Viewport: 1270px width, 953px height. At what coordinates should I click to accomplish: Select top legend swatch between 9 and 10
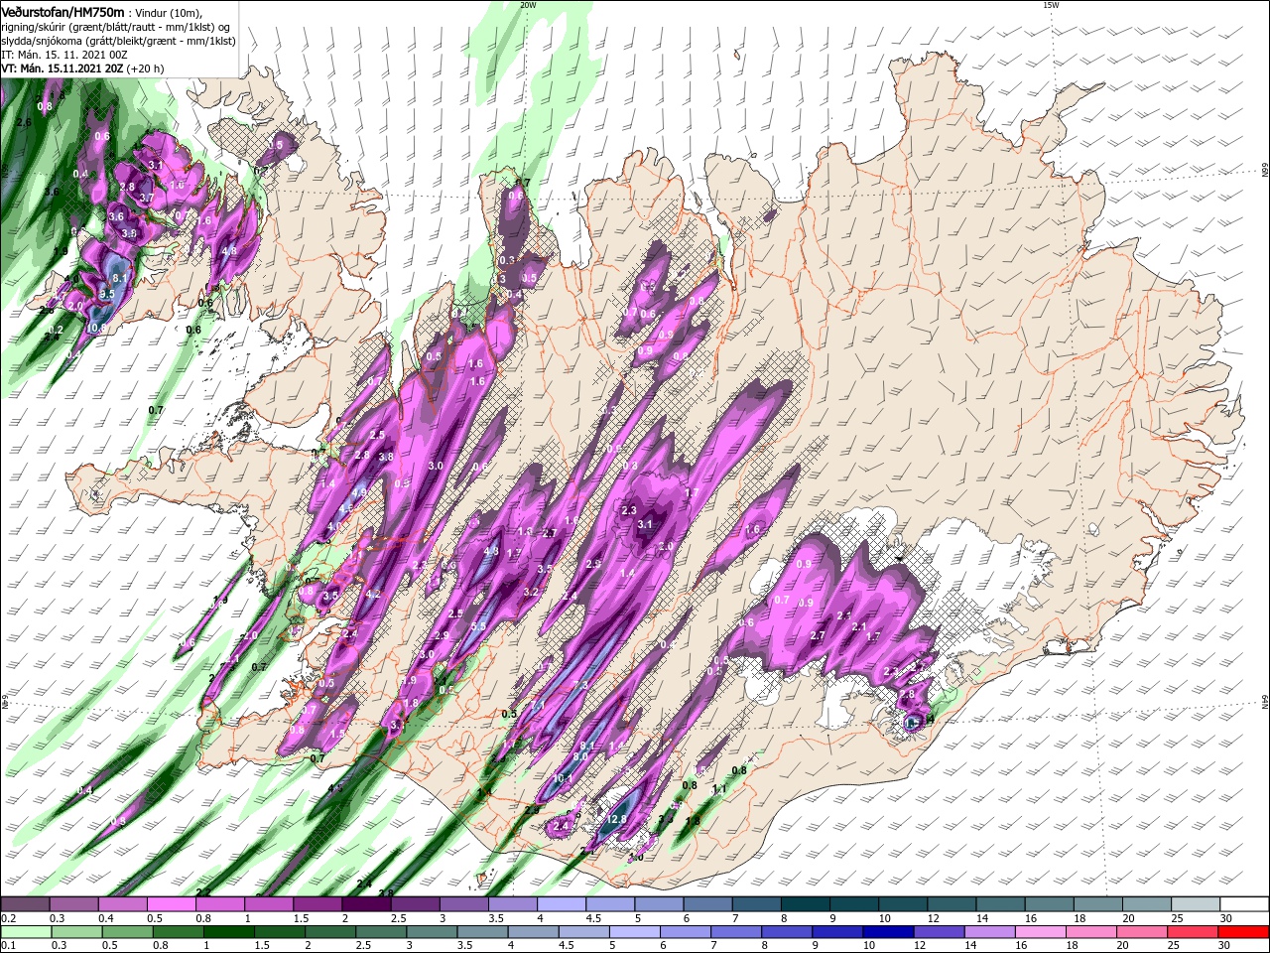854,904
